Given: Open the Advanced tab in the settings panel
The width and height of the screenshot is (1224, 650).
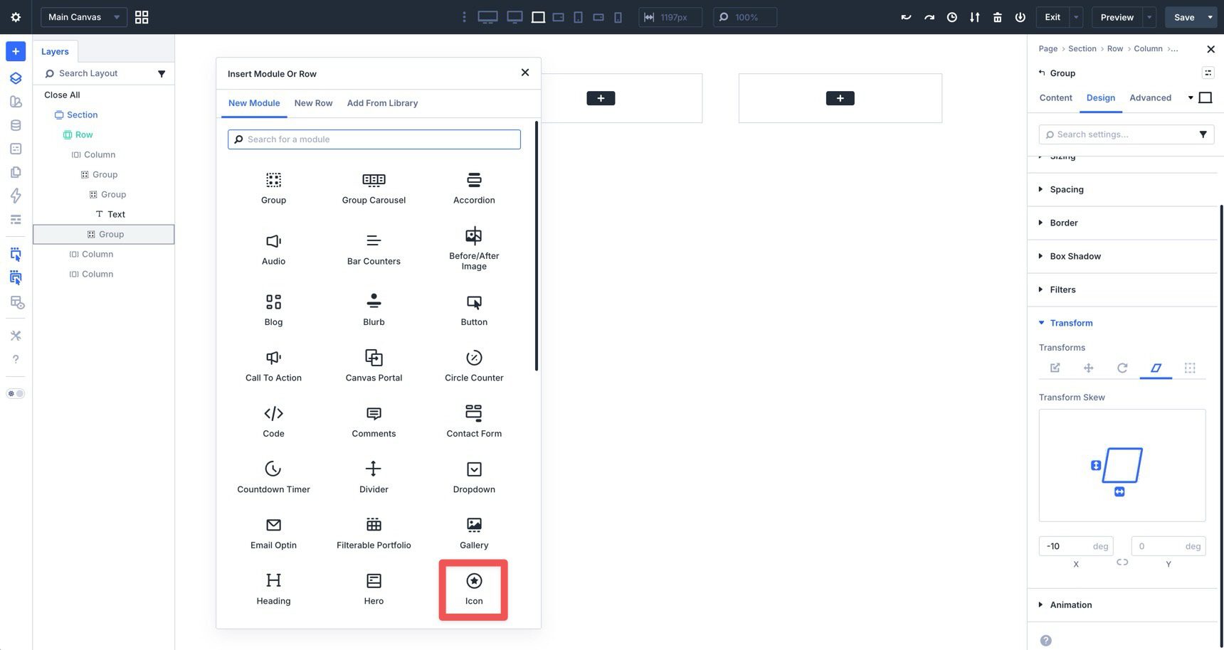Looking at the screenshot, I should pos(1149,97).
